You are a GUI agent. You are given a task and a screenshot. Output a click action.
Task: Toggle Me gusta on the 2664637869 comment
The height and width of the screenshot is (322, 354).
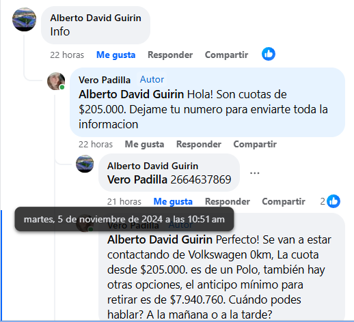tap(173, 202)
